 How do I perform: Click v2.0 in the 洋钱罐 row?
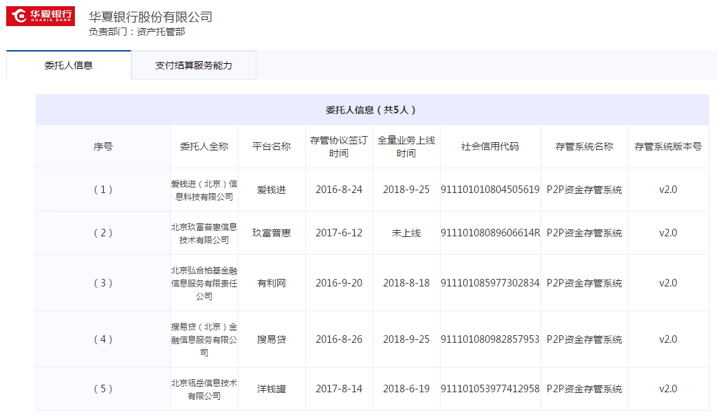tap(668, 389)
